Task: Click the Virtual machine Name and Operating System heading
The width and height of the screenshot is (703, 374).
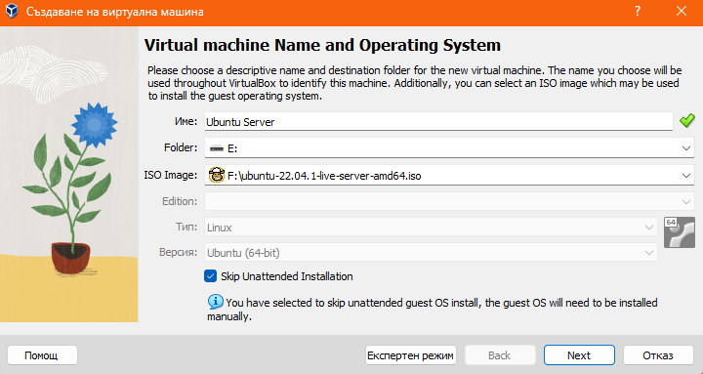Action: (322, 45)
